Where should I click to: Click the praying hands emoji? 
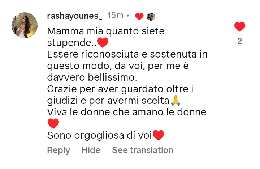pyautogui.click(x=175, y=101)
